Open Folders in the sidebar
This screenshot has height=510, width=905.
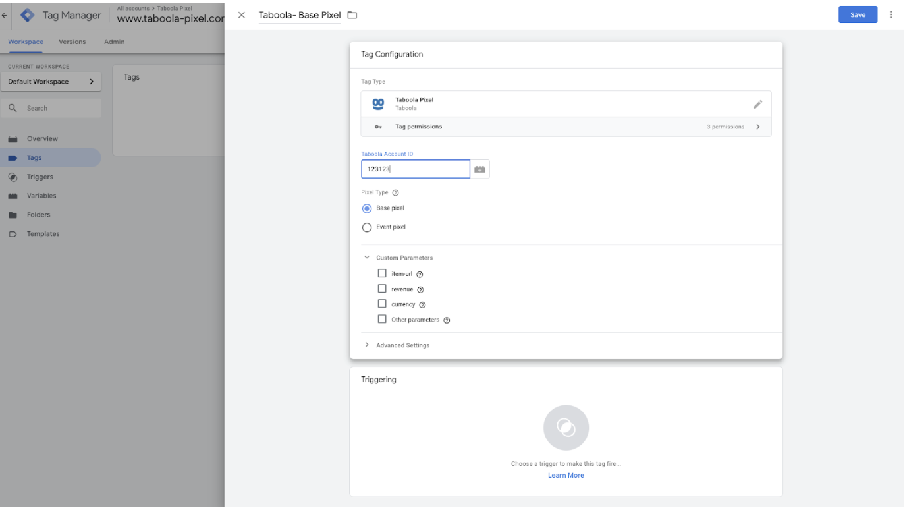tap(39, 215)
